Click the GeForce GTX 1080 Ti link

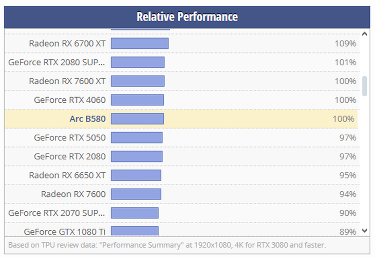coord(65,232)
